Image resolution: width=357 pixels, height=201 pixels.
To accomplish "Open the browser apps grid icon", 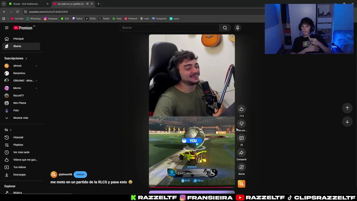I will coord(4,19).
